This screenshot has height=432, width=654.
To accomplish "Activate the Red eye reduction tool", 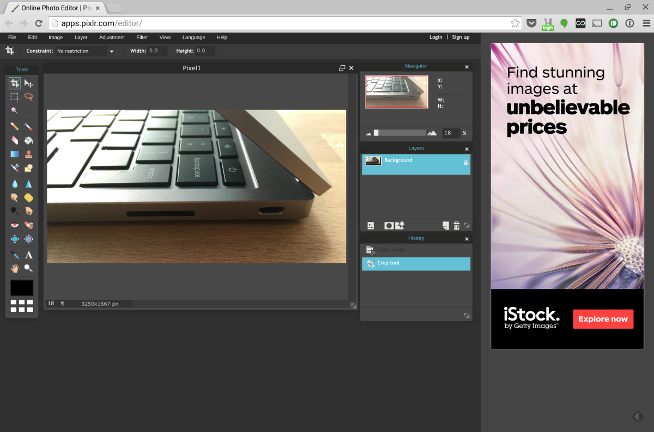I will (15, 225).
